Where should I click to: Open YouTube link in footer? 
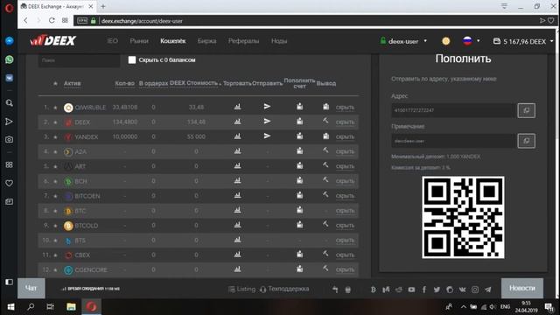click(411, 290)
